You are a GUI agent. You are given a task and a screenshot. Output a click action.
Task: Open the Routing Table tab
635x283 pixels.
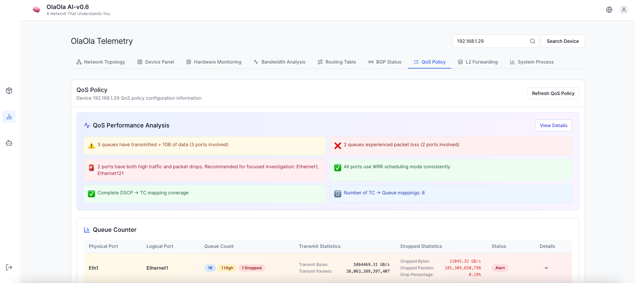(x=337, y=62)
